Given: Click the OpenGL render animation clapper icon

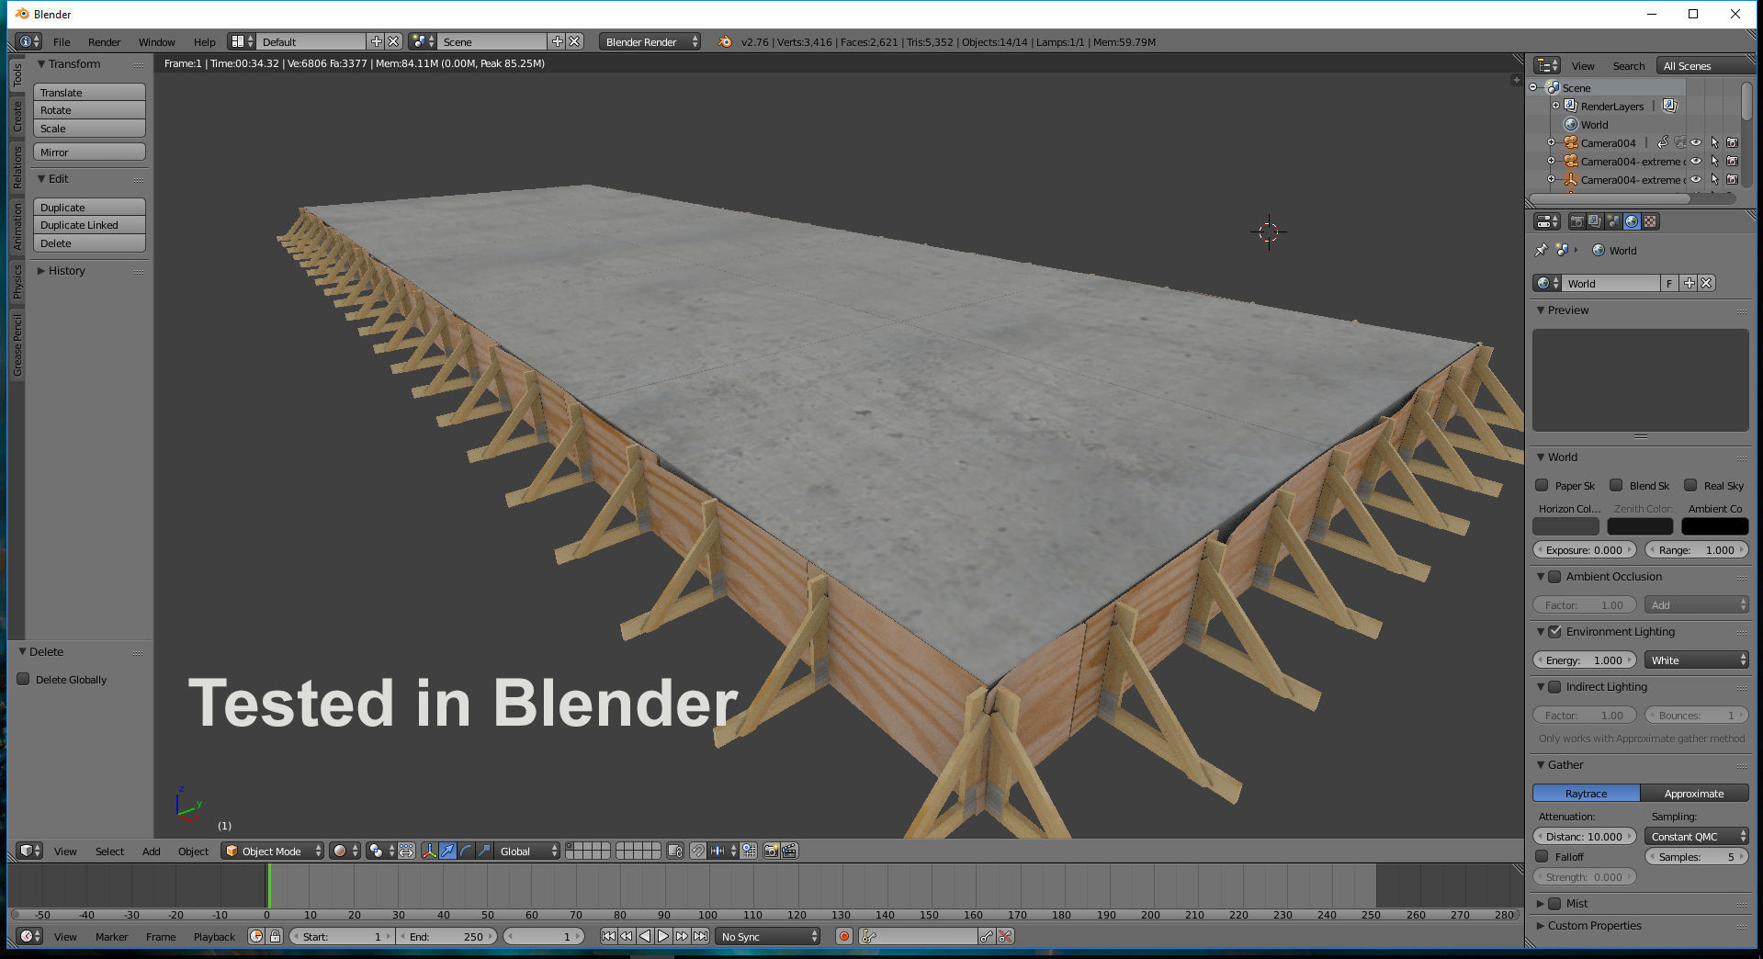Looking at the screenshot, I should (789, 851).
